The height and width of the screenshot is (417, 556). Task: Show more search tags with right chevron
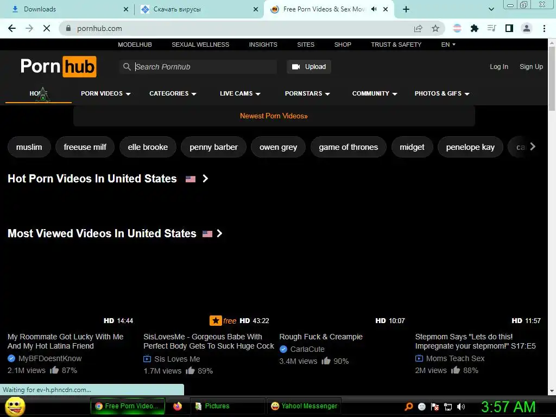click(532, 147)
